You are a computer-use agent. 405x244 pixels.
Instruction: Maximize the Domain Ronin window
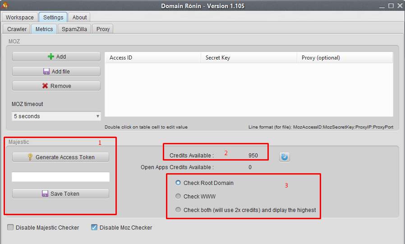(391, 6)
